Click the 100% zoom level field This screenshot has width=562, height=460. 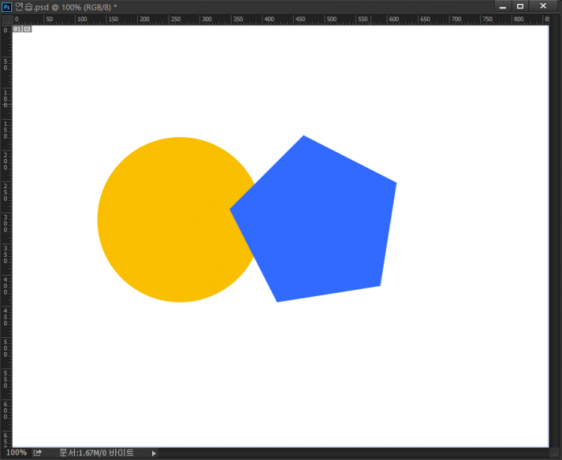click(15, 453)
